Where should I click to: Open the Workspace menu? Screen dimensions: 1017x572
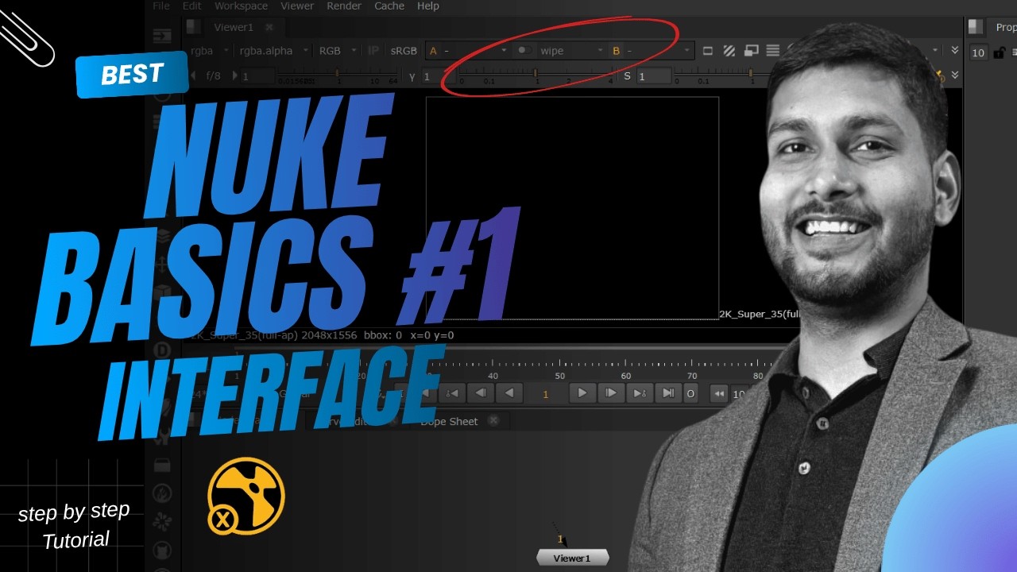[x=241, y=6]
